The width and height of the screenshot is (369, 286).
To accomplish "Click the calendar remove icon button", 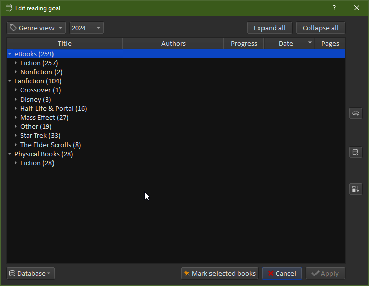I will [356, 152].
